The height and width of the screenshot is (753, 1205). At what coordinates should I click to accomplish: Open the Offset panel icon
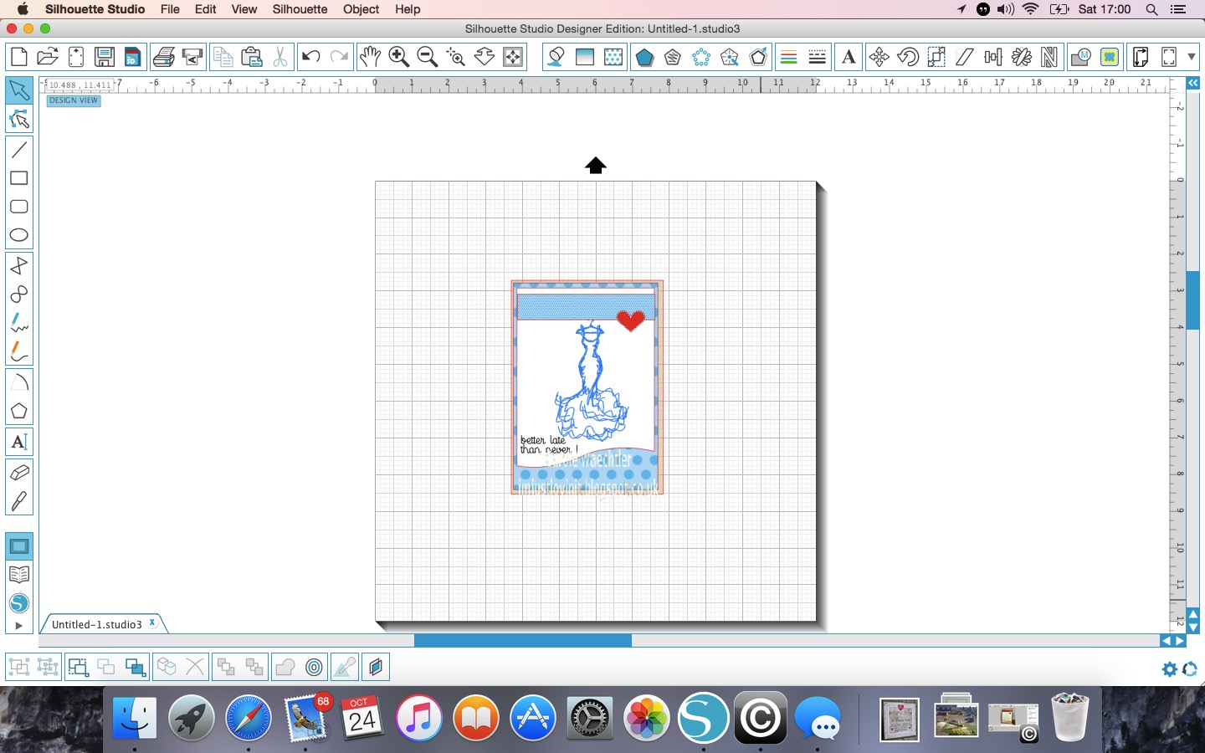click(x=758, y=57)
